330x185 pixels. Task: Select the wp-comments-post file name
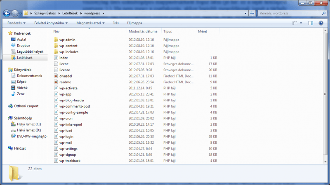(x=75, y=106)
